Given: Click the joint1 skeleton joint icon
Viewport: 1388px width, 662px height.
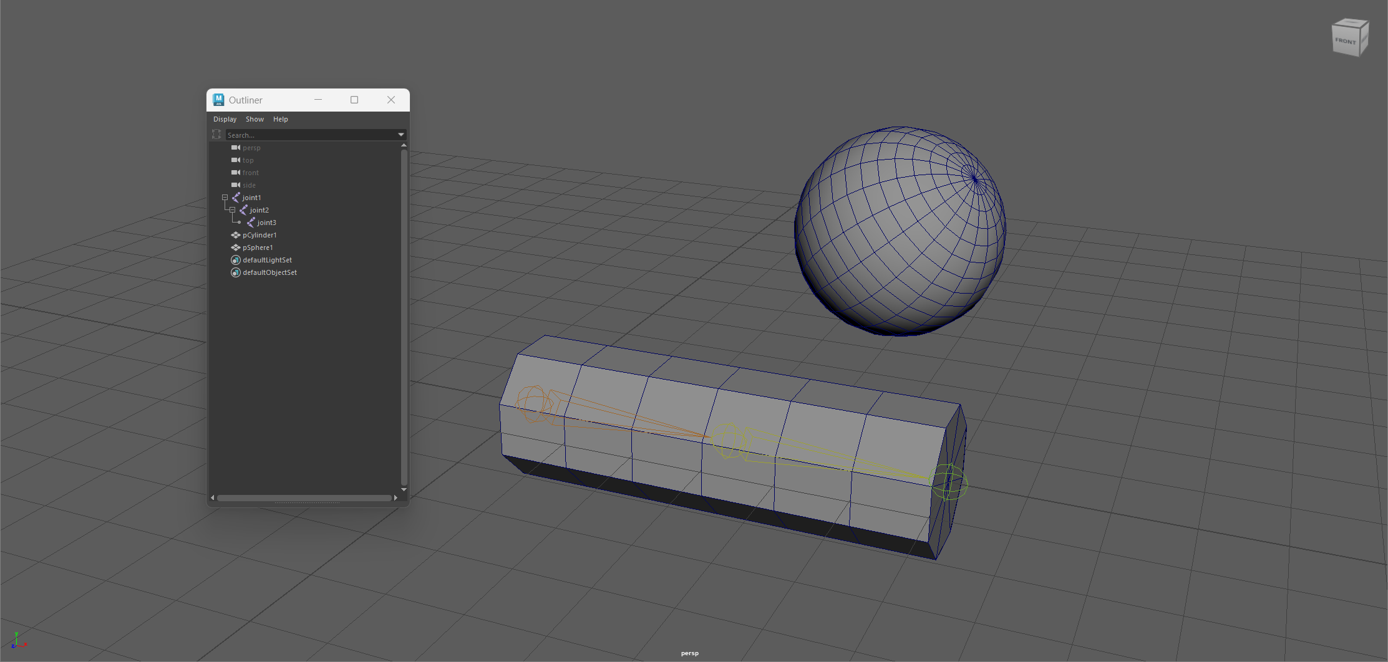Looking at the screenshot, I should click(236, 198).
